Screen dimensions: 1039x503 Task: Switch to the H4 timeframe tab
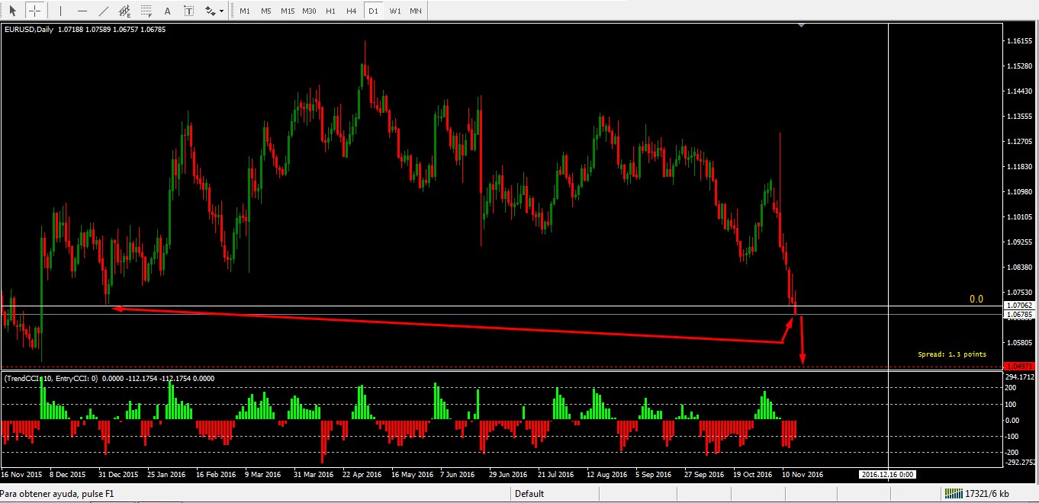click(352, 10)
